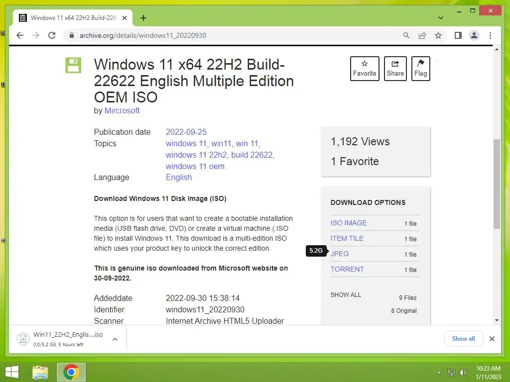The image size is (510, 382).
Task: Expand the download item options chevron
Action: point(115,339)
